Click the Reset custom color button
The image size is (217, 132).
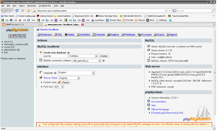click(x=65, y=83)
